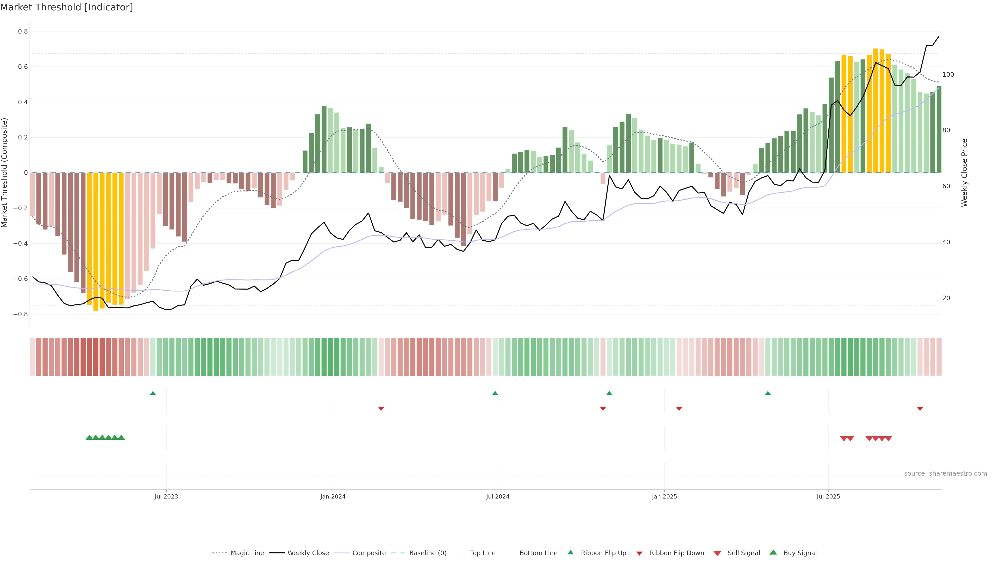Toggle Top Line legend entry

coord(483,553)
